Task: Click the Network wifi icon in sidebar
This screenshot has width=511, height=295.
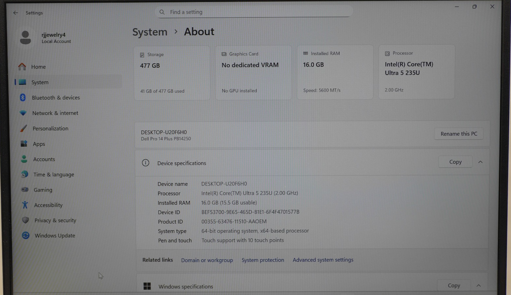Action: tap(23, 113)
